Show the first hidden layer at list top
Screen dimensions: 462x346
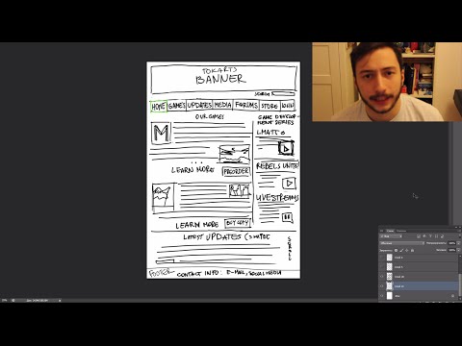pyautogui.click(x=382, y=258)
